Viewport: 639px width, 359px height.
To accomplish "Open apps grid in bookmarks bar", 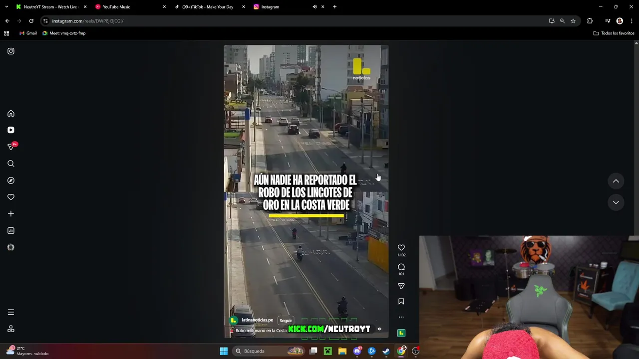I will pos(6,33).
